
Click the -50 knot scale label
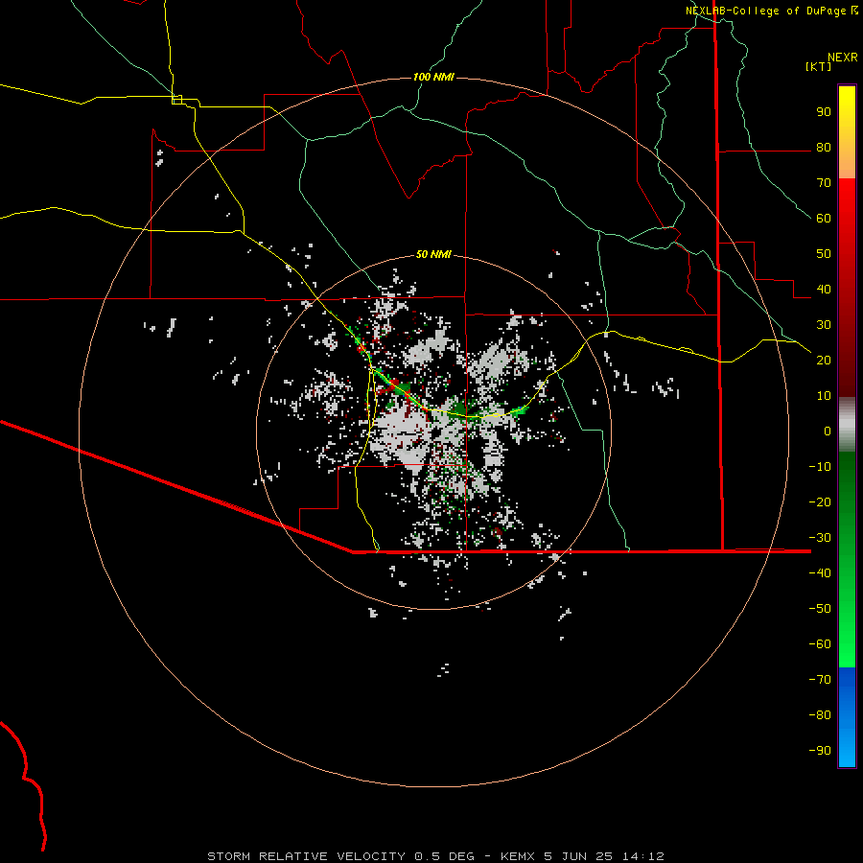pyautogui.click(x=820, y=608)
